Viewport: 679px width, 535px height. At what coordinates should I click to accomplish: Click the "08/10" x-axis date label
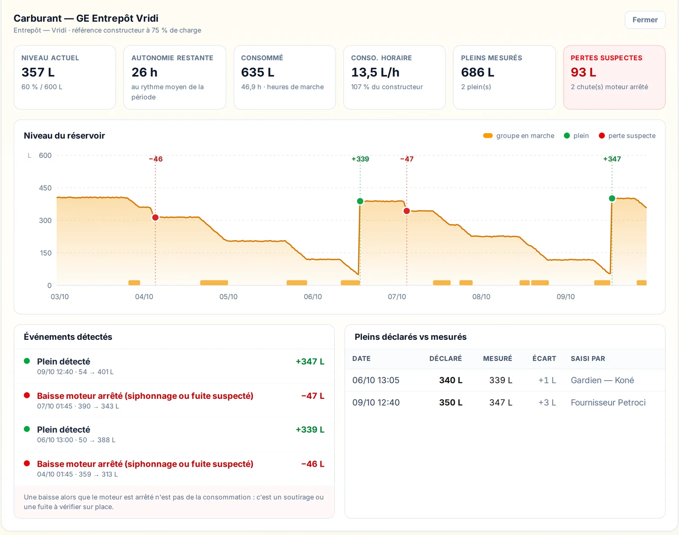(481, 297)
